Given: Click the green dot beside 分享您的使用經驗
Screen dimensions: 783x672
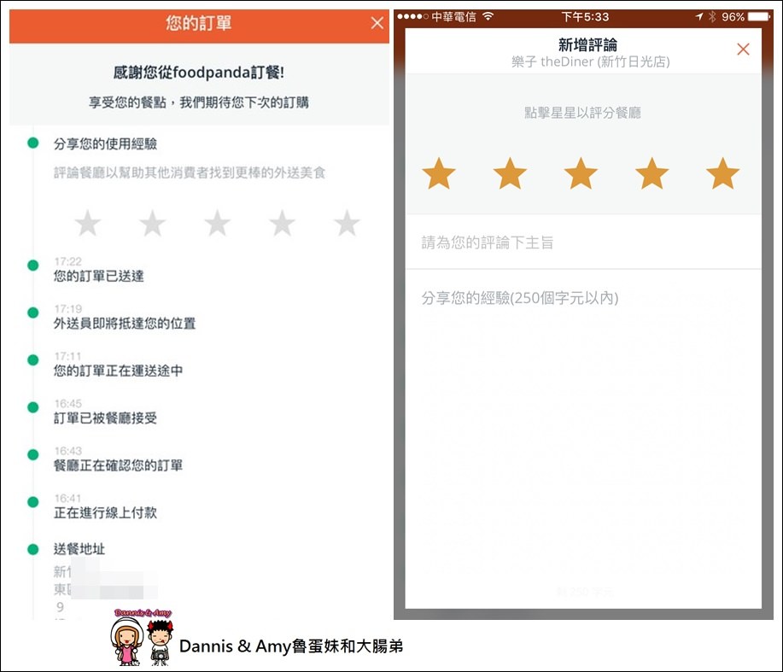Looking at the screenshot, I should [x=33, y=143].
